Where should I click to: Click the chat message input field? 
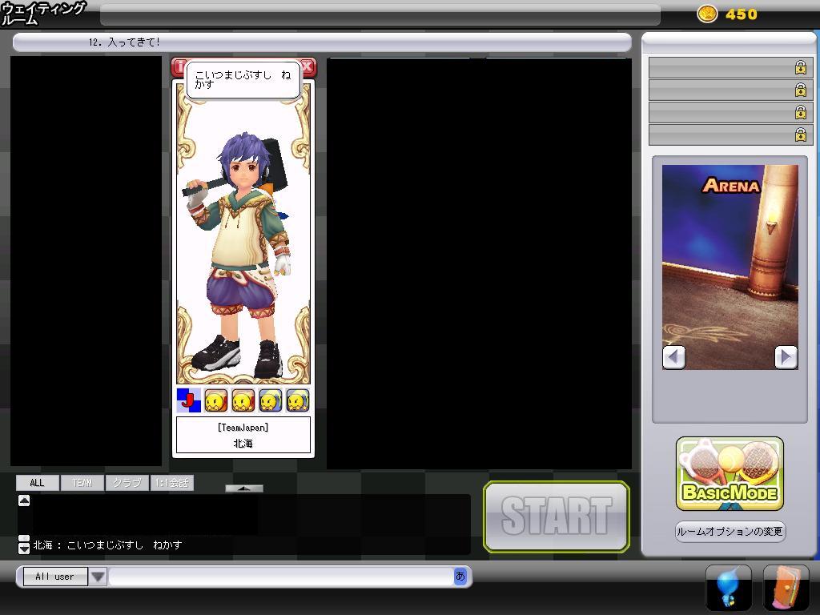pyautogui.click(x=280, y=577)
